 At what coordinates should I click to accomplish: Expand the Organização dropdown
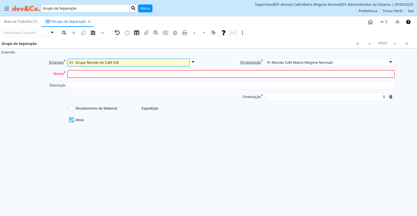(391, 62)
